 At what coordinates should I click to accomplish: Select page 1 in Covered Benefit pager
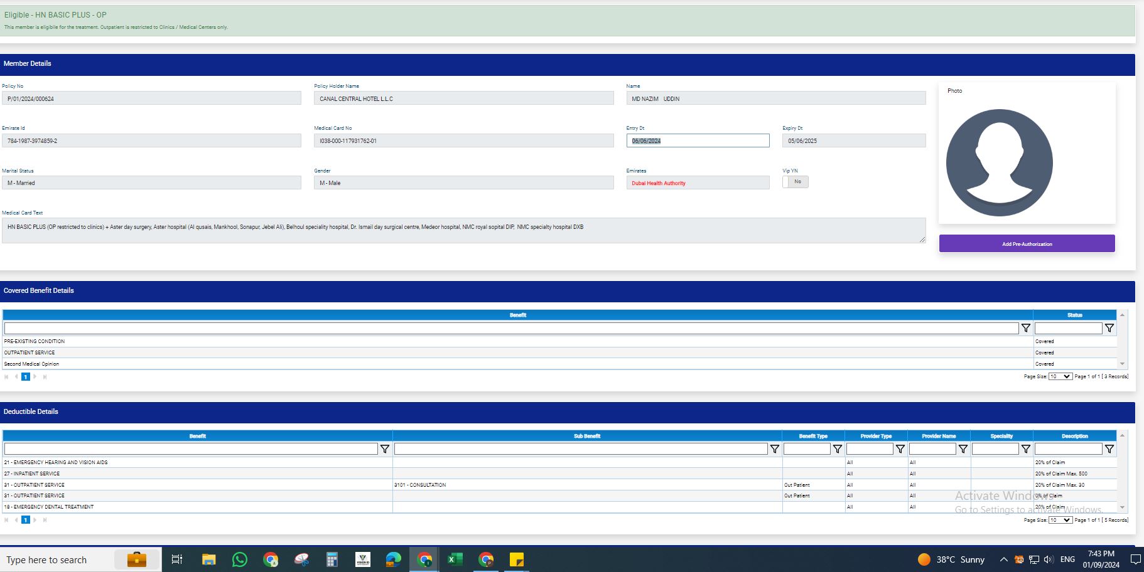[x=26, y=377]
